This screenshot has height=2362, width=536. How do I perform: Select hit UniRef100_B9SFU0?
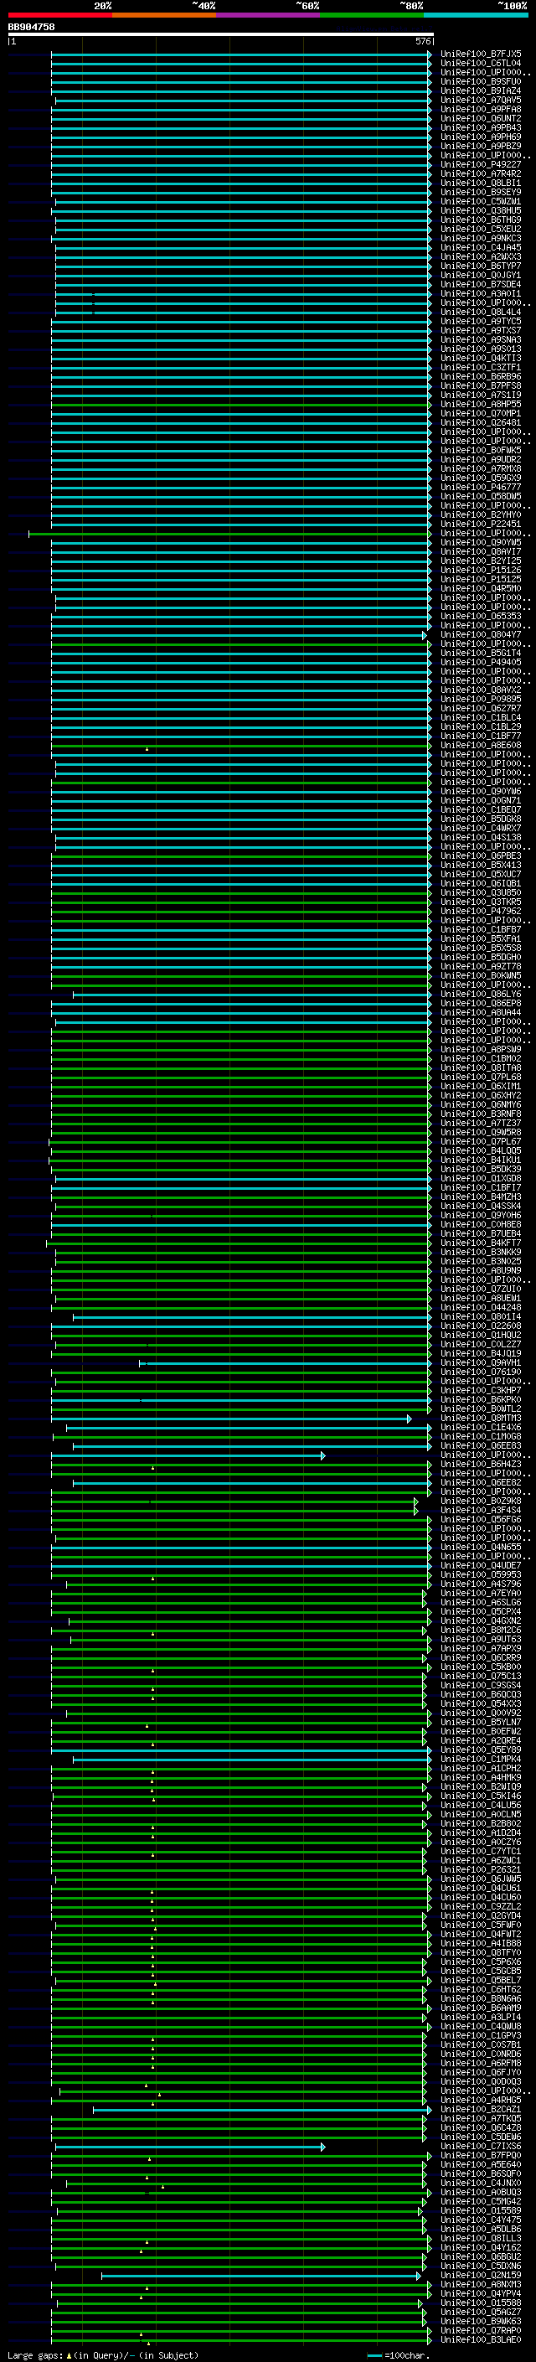click(x=481, y=81)
